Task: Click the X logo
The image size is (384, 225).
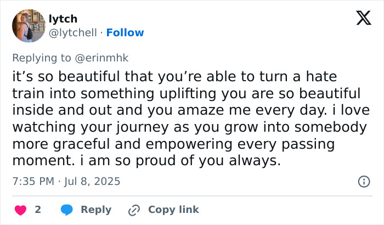Action: (x=360, y=19)
